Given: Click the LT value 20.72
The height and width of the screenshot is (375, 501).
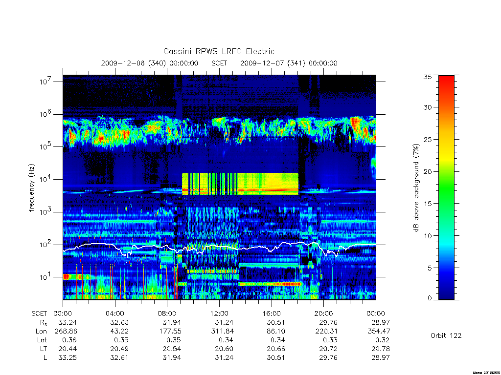Looking at the screenshot, I should [328, 349].
